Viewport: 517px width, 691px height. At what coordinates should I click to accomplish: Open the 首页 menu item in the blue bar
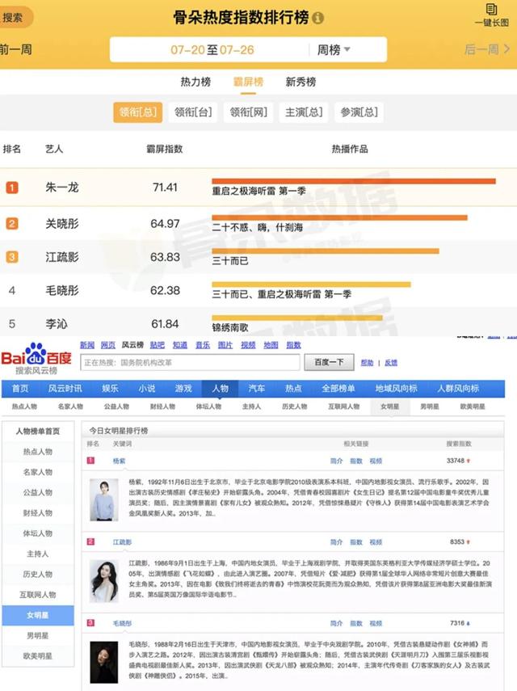pos(20,388)
